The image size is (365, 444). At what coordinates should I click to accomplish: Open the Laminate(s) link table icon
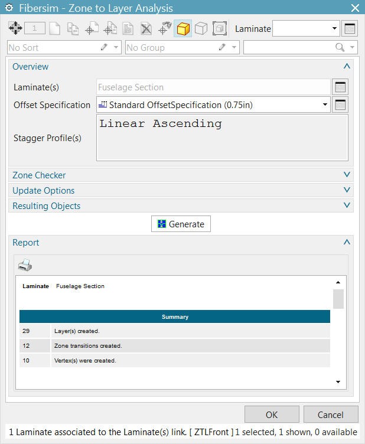click(340, 87)
